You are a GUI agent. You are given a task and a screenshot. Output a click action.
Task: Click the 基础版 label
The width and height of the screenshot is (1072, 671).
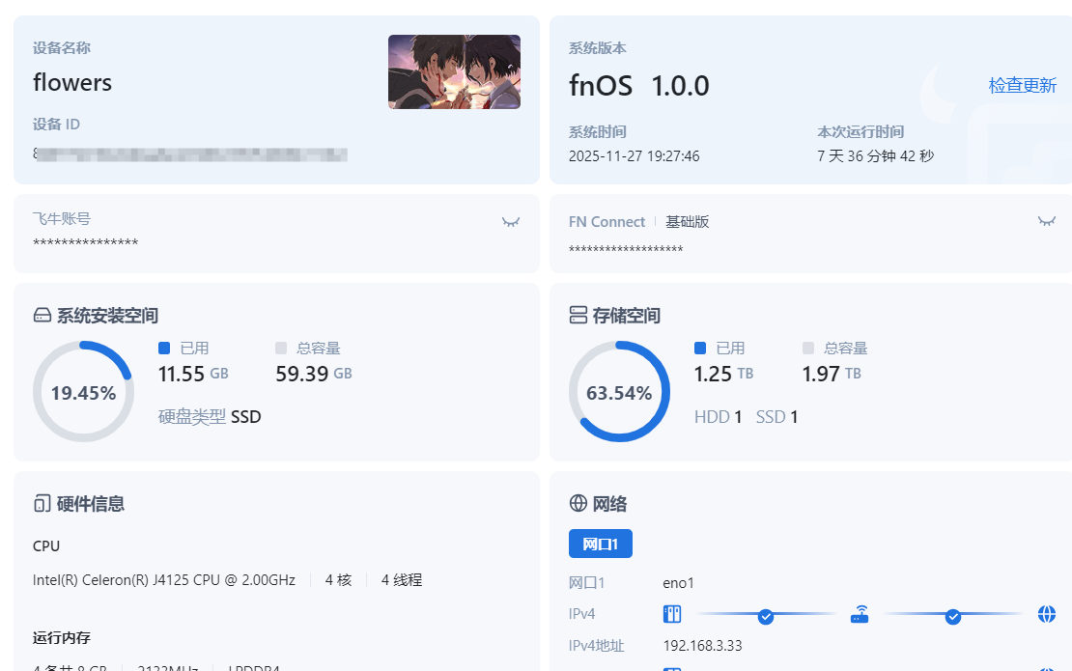click(x=687, y=222)
